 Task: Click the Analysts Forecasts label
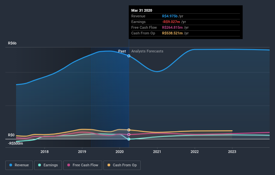(147, 51)
